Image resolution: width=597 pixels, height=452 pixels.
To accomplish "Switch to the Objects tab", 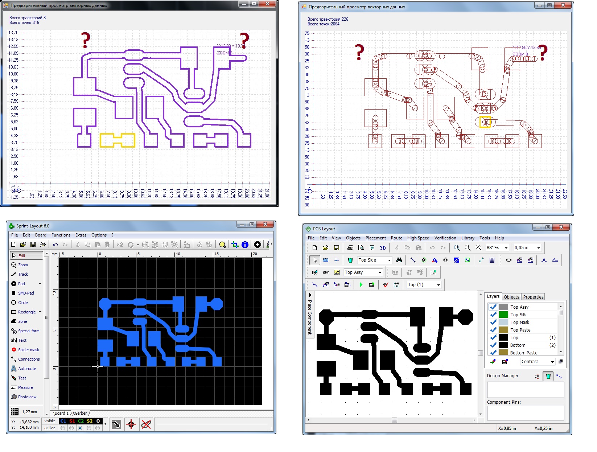I will coord(511,297).
